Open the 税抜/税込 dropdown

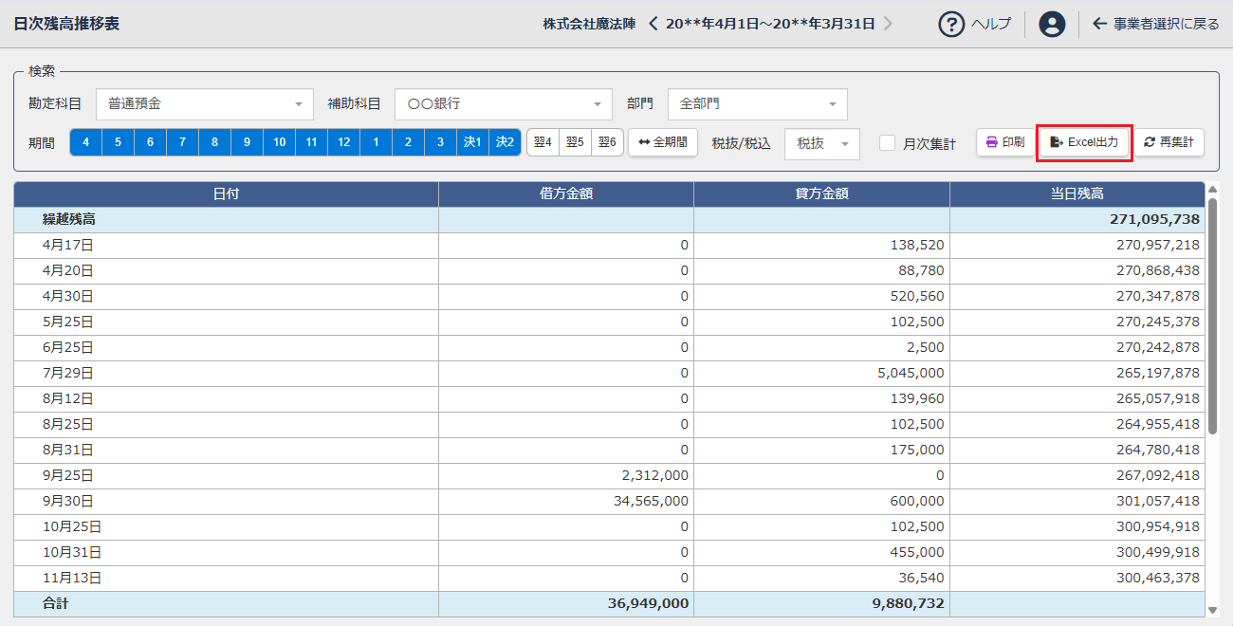click(x=822, y=143)
